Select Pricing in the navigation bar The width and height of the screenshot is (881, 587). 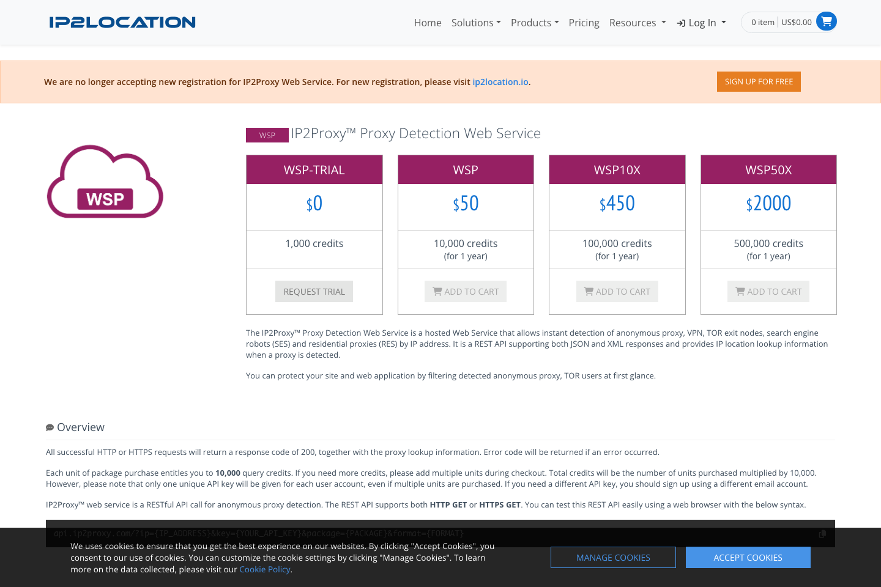[584, 23]
